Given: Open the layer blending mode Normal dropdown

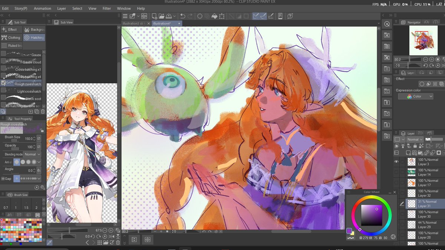Looking at the screenshot, I should tap(415, 140).
